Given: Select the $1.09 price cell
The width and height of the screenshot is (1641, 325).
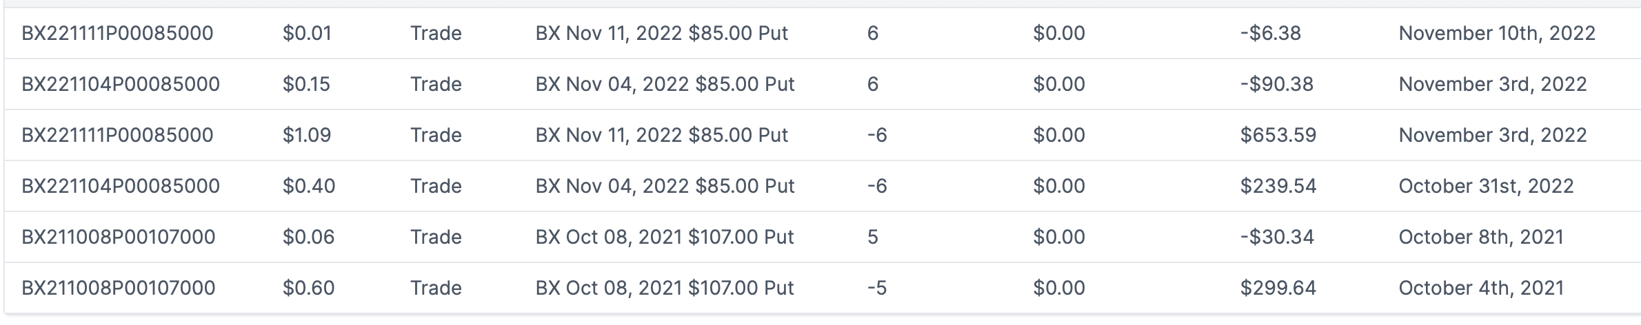Looking at the screenshot, I should pos(307,135).
